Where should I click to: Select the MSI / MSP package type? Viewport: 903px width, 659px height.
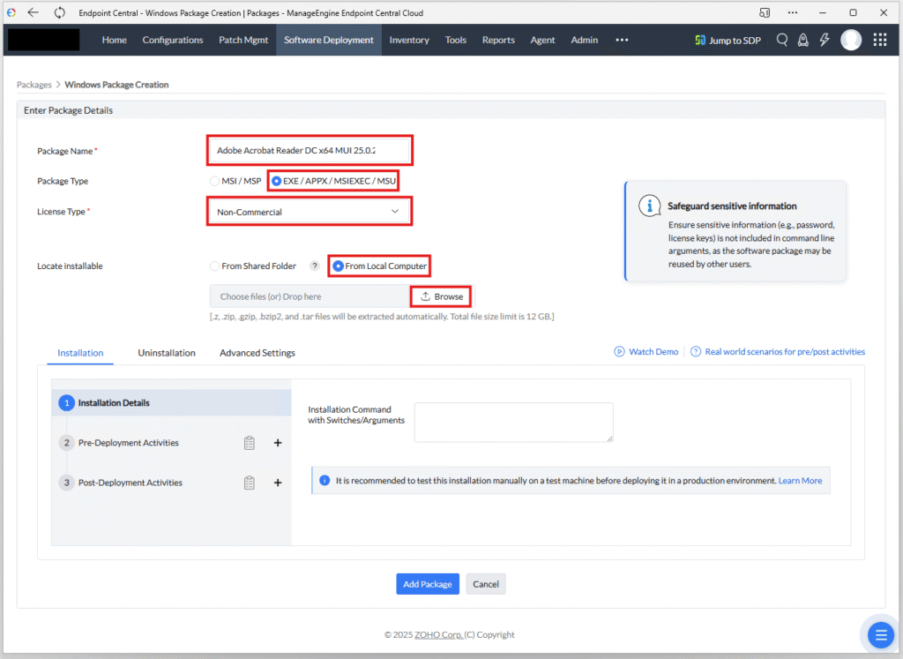pos(215,182)
